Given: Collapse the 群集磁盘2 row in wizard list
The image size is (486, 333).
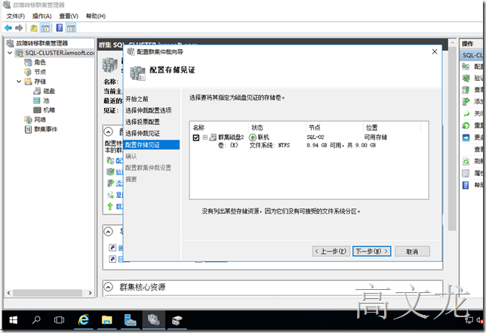Looking at the screenshot, I should click(205, 137).
